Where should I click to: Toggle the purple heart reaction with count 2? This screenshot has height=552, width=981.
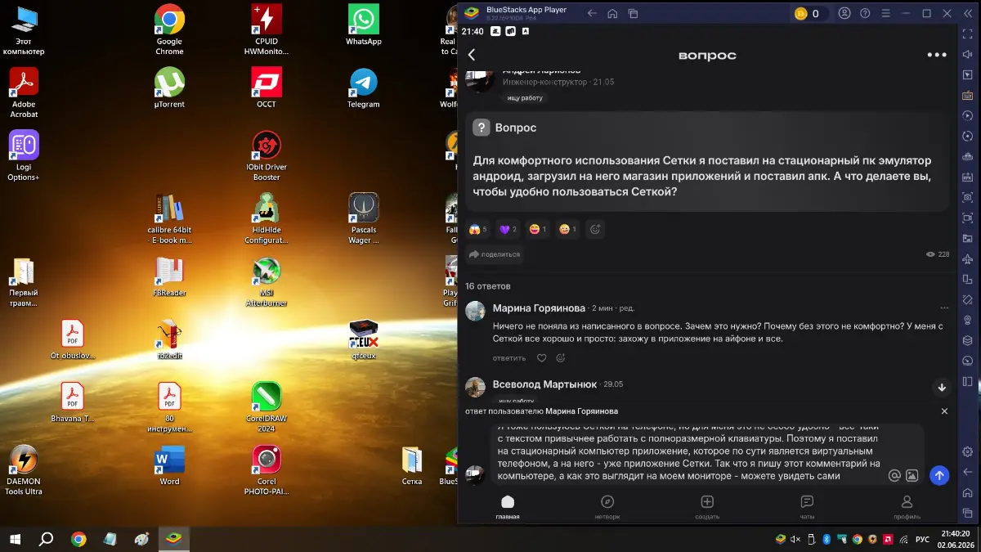[508, 230]
